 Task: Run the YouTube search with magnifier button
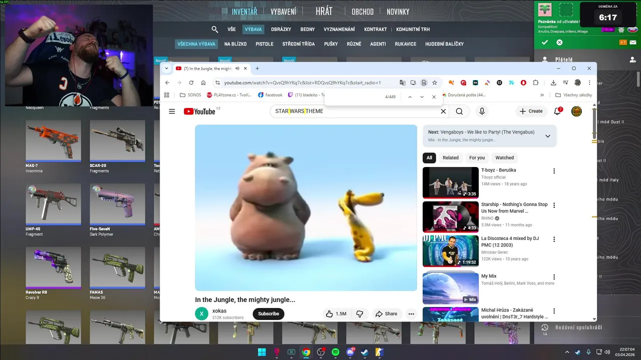459,111
